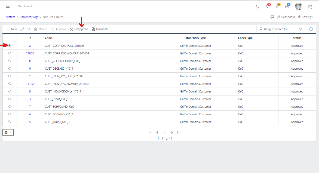The height and width of the screenshot is (173, 319).
Task: Go to first page
Action: tap(151, 132)
